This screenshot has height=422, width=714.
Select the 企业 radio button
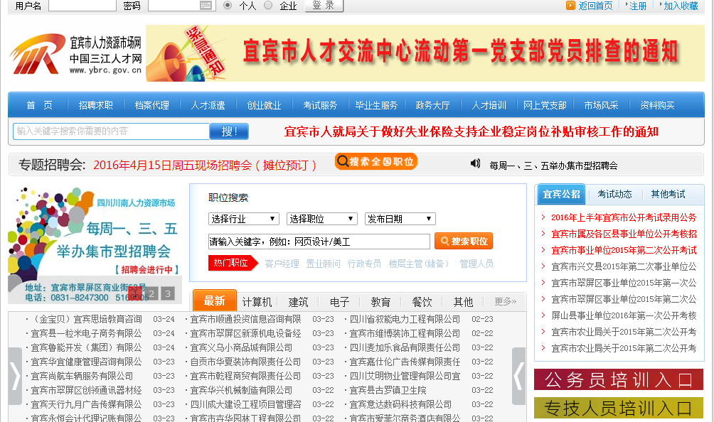click(x=268, y=6)
